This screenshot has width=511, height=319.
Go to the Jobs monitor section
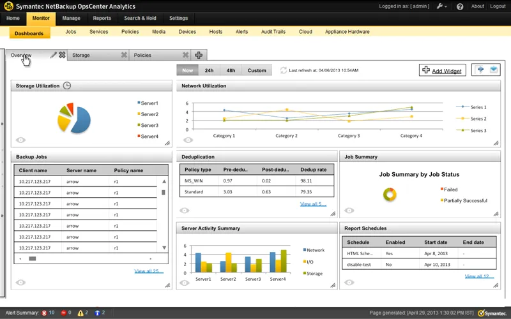[71, 31]
